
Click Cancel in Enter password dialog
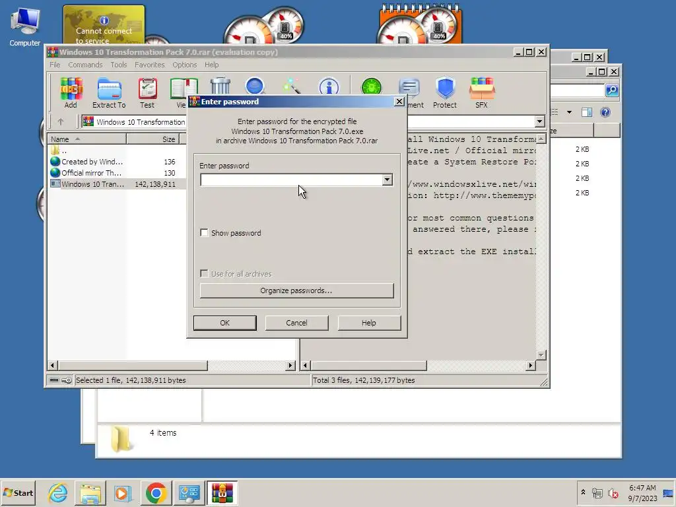coord(296,323)
